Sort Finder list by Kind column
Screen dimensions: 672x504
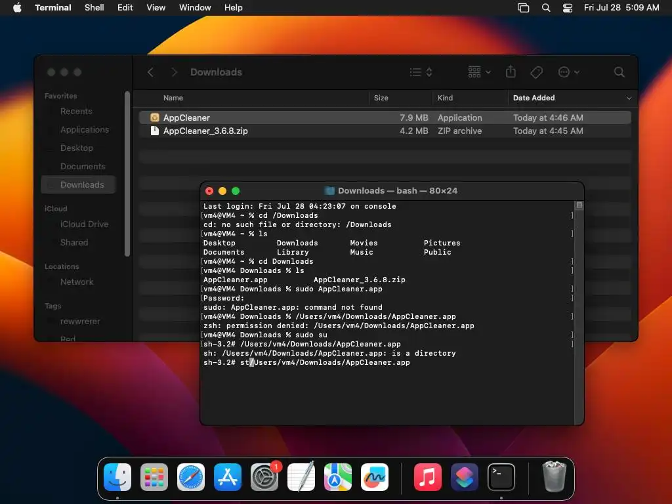coord(446,98)
